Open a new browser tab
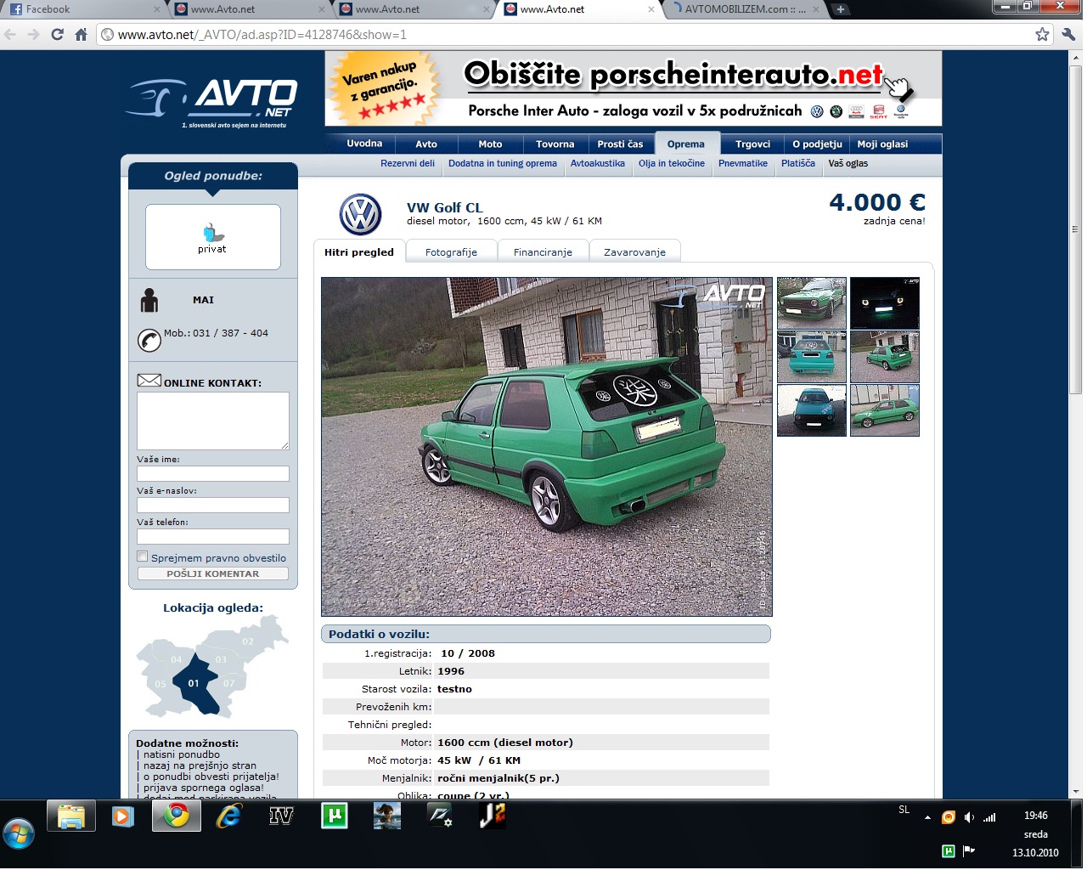This screenshot has width=1087, height=870. (840, 9)
